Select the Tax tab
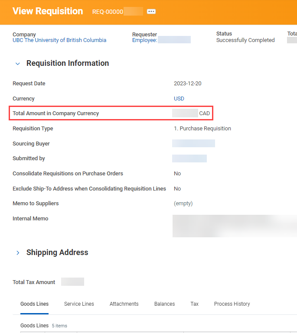 pyautogui.click(x=194, y=304)
